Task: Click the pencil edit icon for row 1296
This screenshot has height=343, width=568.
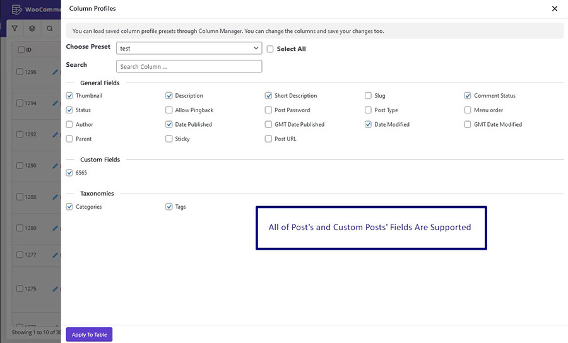Action: pos(55,72)
